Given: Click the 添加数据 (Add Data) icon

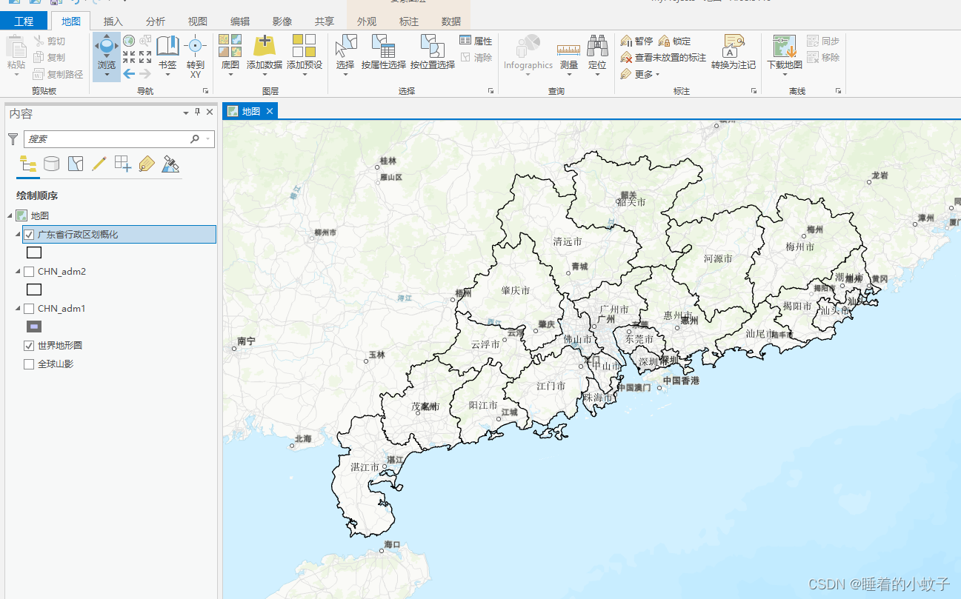Looking at the screenshot, I should coord(265,46).
